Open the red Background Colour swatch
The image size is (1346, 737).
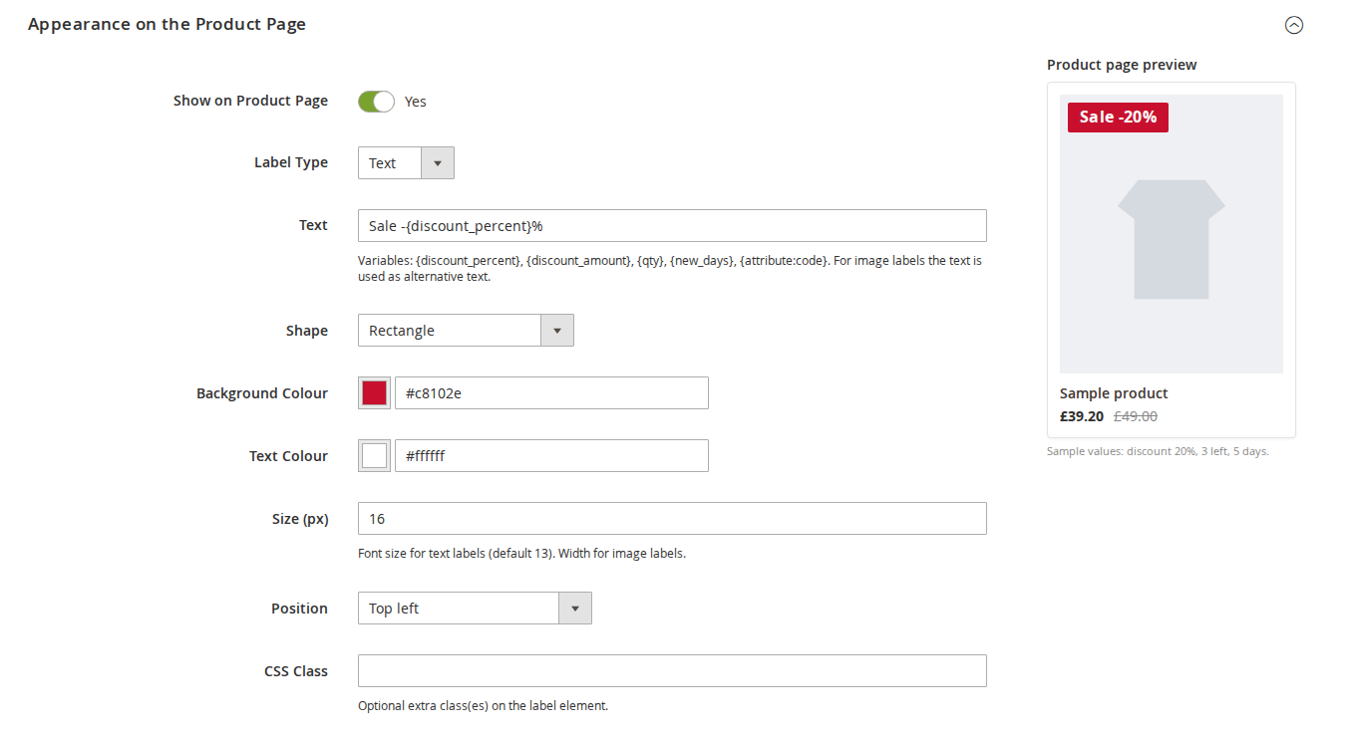(x=374, y=392)
